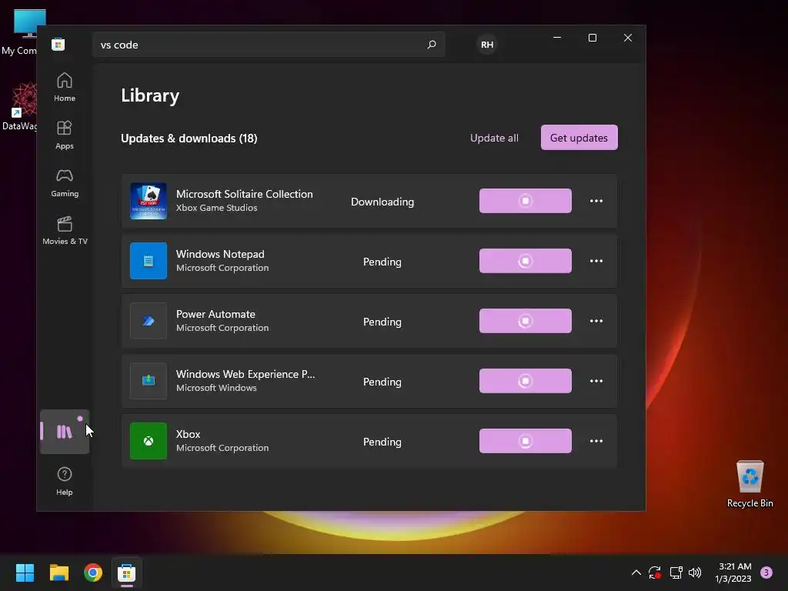Click the Power Automate title text
788x591 pixels.
click(x=215, y=314)
